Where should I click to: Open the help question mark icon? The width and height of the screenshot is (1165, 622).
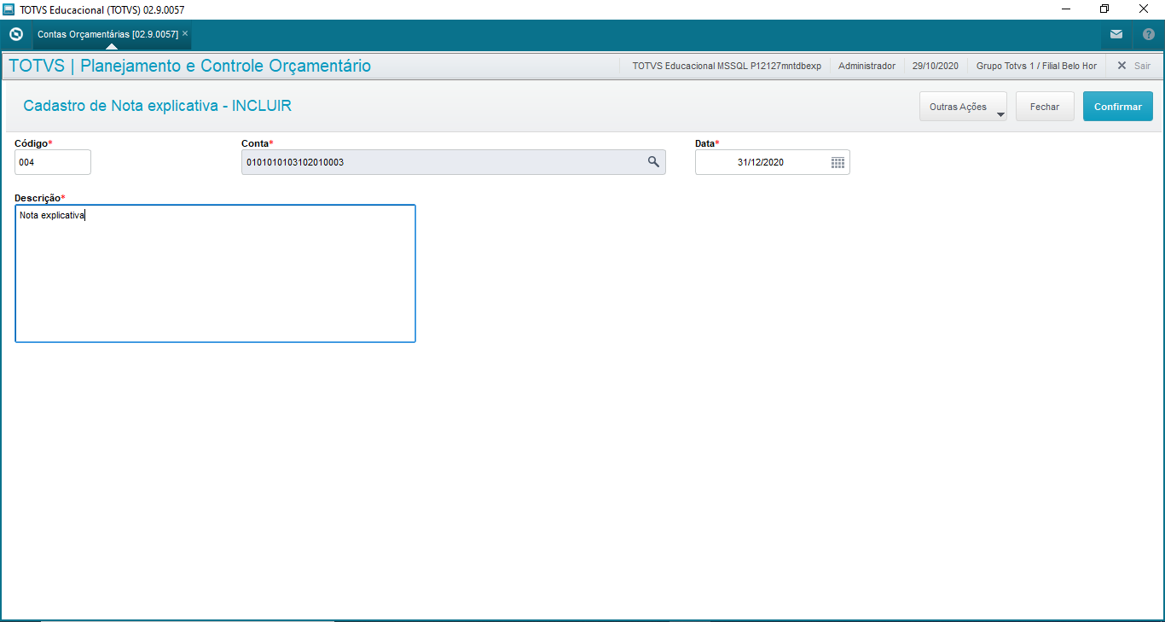1148,35
